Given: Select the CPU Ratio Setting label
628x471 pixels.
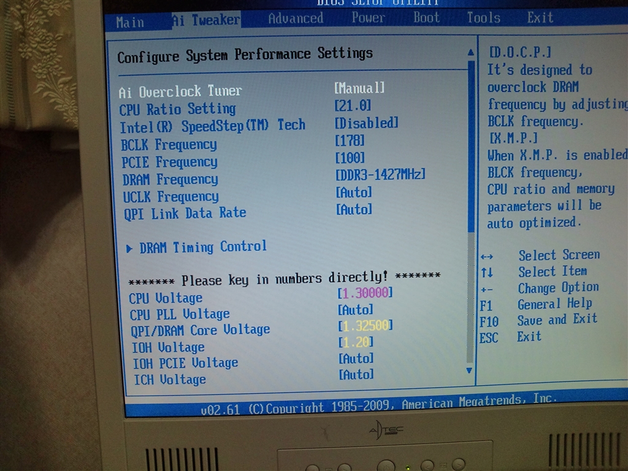Looking at the screenshot, I should point(177,109).
